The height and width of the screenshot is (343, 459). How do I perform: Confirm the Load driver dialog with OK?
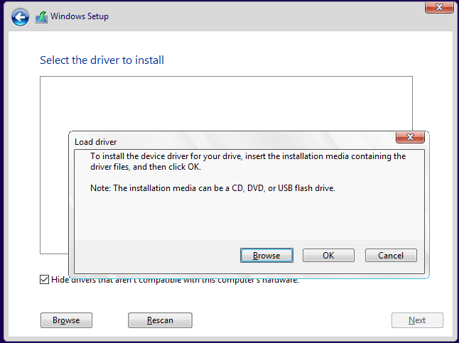click(x=328, y=255)
